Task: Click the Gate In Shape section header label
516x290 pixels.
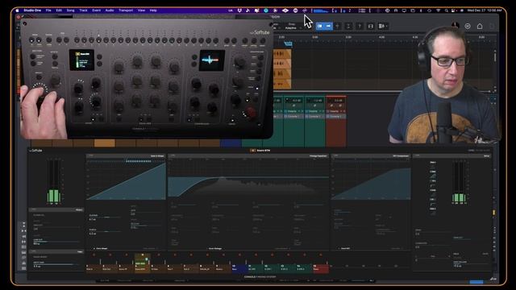Action: point(157,155)
